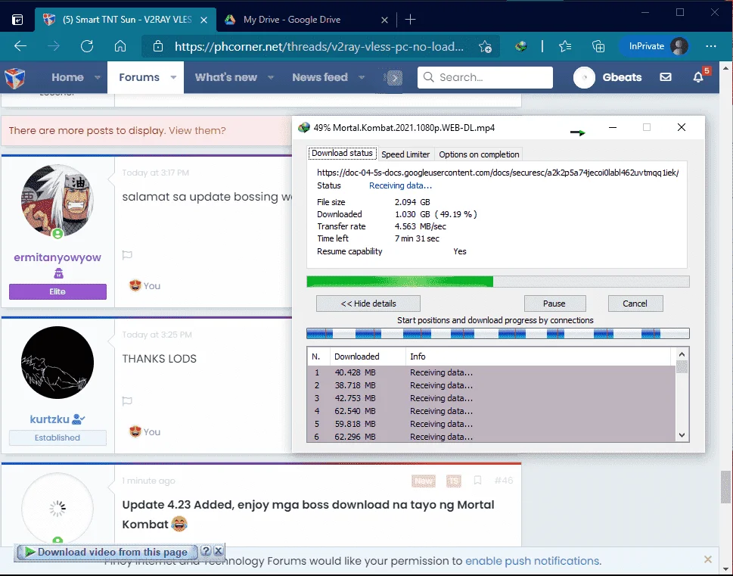This screenshot has height=576, width=733.
Task: Close IDM download video panel
Action: click(219, 551)
